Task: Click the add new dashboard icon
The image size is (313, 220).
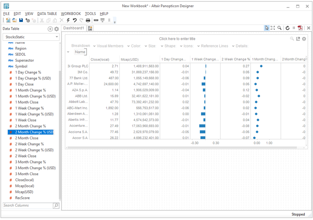Action: pos(90,28)
